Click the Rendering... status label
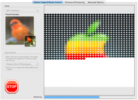This screenshot has height=100, width=138. [x=38, y=97]
